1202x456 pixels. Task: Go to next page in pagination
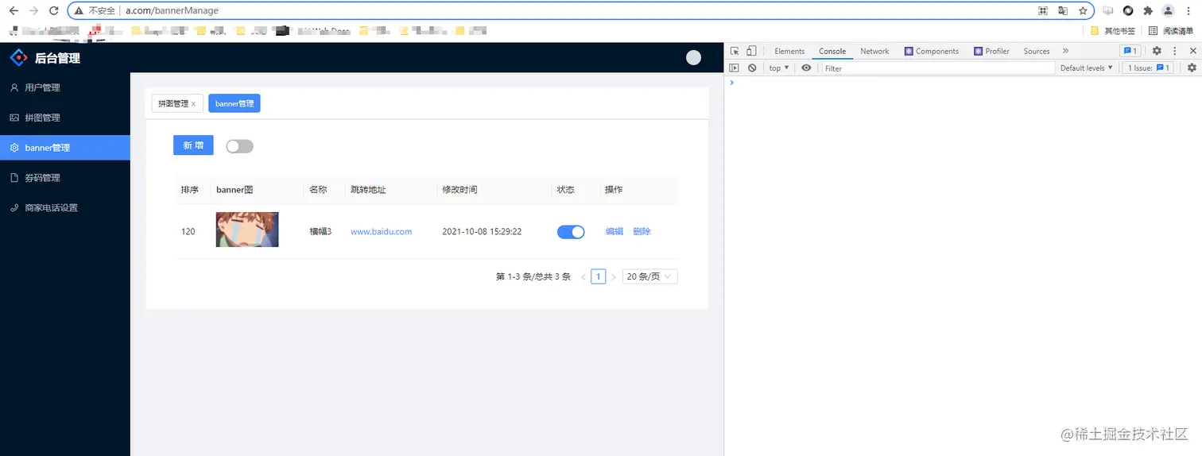pyautogui.click(x=614, y=277)
